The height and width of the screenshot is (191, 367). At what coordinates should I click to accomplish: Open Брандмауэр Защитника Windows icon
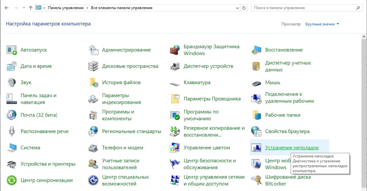point(175,50)
